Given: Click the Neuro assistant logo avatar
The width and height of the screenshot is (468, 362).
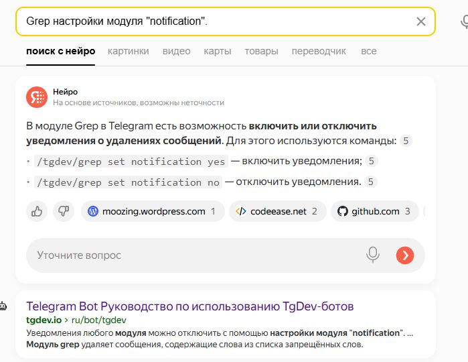Looking at the screenshot, I should click(37, 97).
